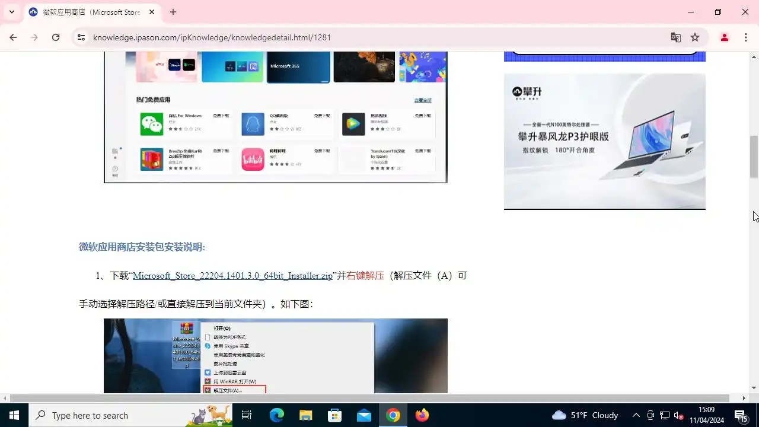Viewport: 759px width, 427px height.
Task: Open File Explorer from taskbar
Action: [x=306, y=415]
